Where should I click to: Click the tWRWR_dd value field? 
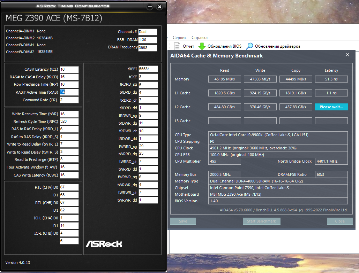click(x=148, y=200)
